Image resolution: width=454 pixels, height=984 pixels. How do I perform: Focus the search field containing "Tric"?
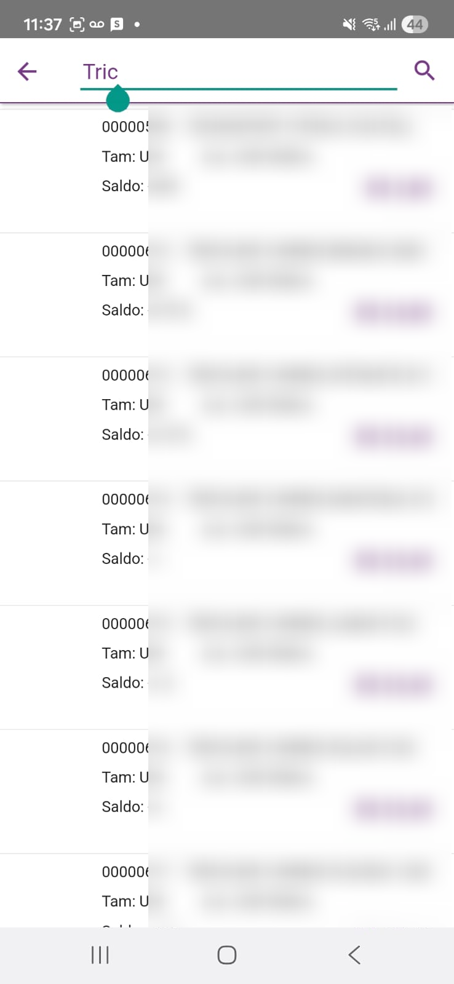(238, 72)
